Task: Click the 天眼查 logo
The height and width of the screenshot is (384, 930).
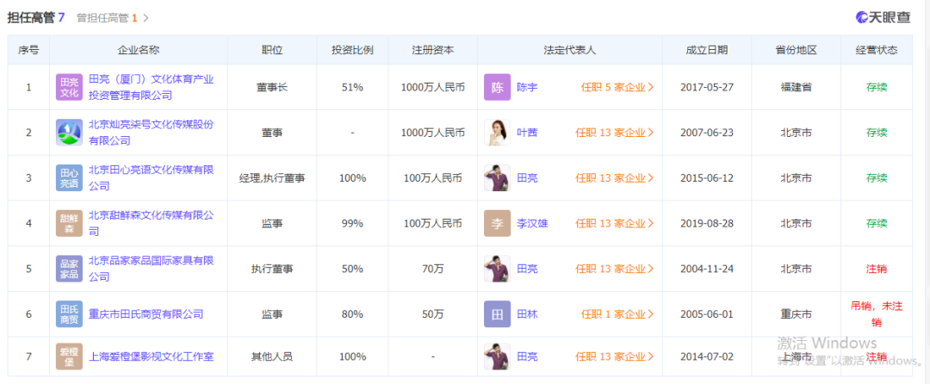Action: point(883,17)
